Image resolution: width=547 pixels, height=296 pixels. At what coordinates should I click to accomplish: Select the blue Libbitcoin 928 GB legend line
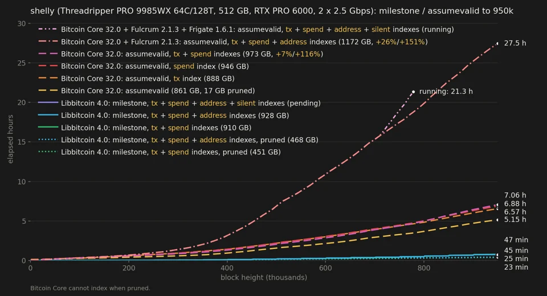tap(48, 115)
